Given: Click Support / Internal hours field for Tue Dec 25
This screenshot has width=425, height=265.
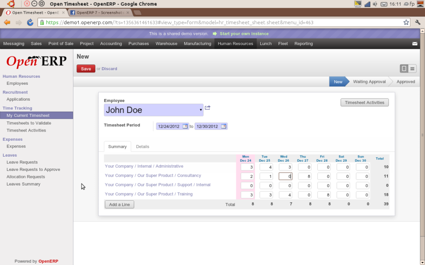Looking at the screenshot, I should (x=266, y=185).
